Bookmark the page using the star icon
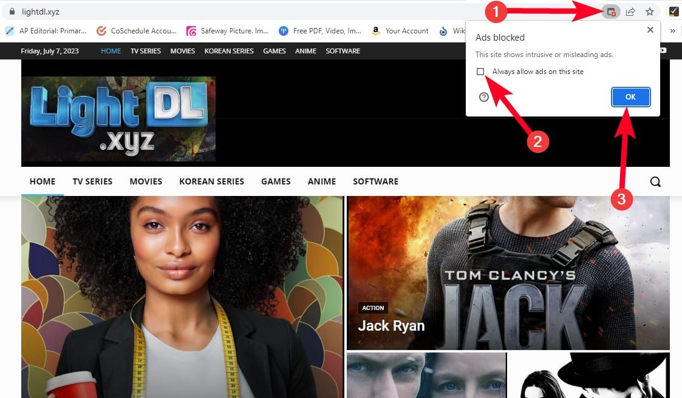The height and width of the screenshot is (398, 682). tap(650, 11)
